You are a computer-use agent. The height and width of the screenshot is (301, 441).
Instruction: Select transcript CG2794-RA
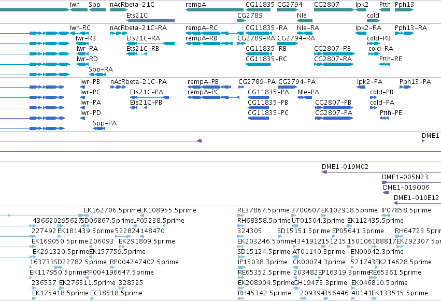(288, 44)
